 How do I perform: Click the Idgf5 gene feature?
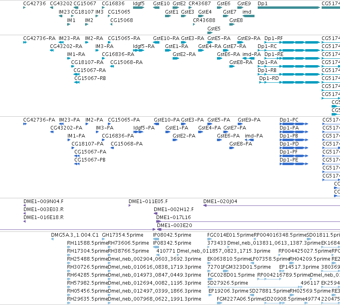(x=139, y=8)
